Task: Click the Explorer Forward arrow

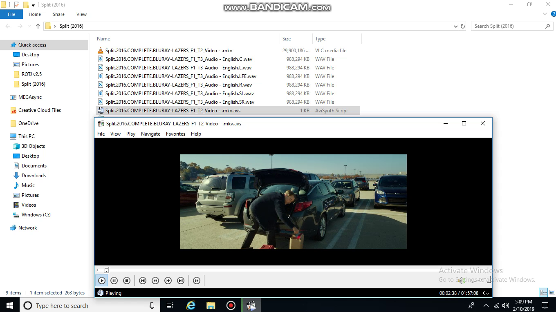Action: point(20,26)
